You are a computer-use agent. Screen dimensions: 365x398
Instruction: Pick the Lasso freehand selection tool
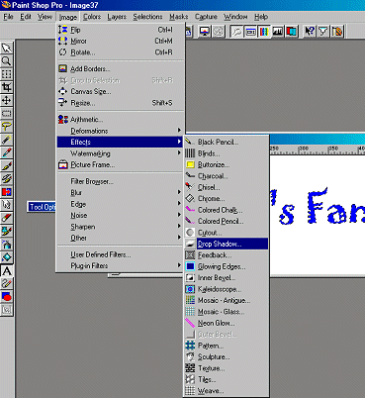point(6,127)
